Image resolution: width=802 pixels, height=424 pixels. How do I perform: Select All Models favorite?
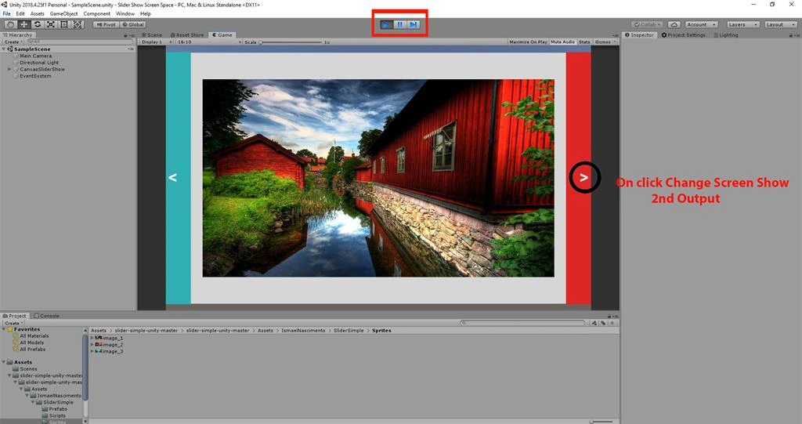[x=31, y=342]
